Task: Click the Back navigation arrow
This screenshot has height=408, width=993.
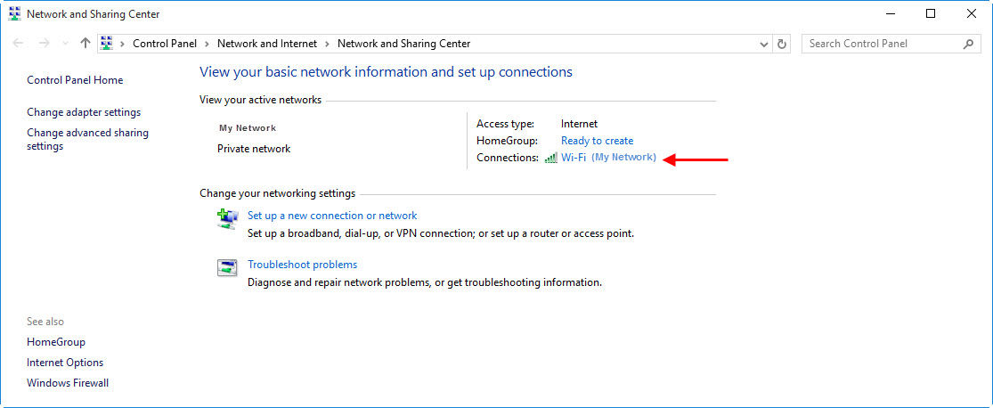Action: (19, 44)
